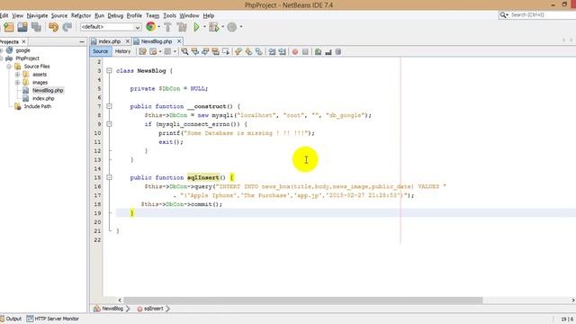Open the <default> configuration combo box
Viewport: 576px width, 324px height.
[x=111, y=27]
